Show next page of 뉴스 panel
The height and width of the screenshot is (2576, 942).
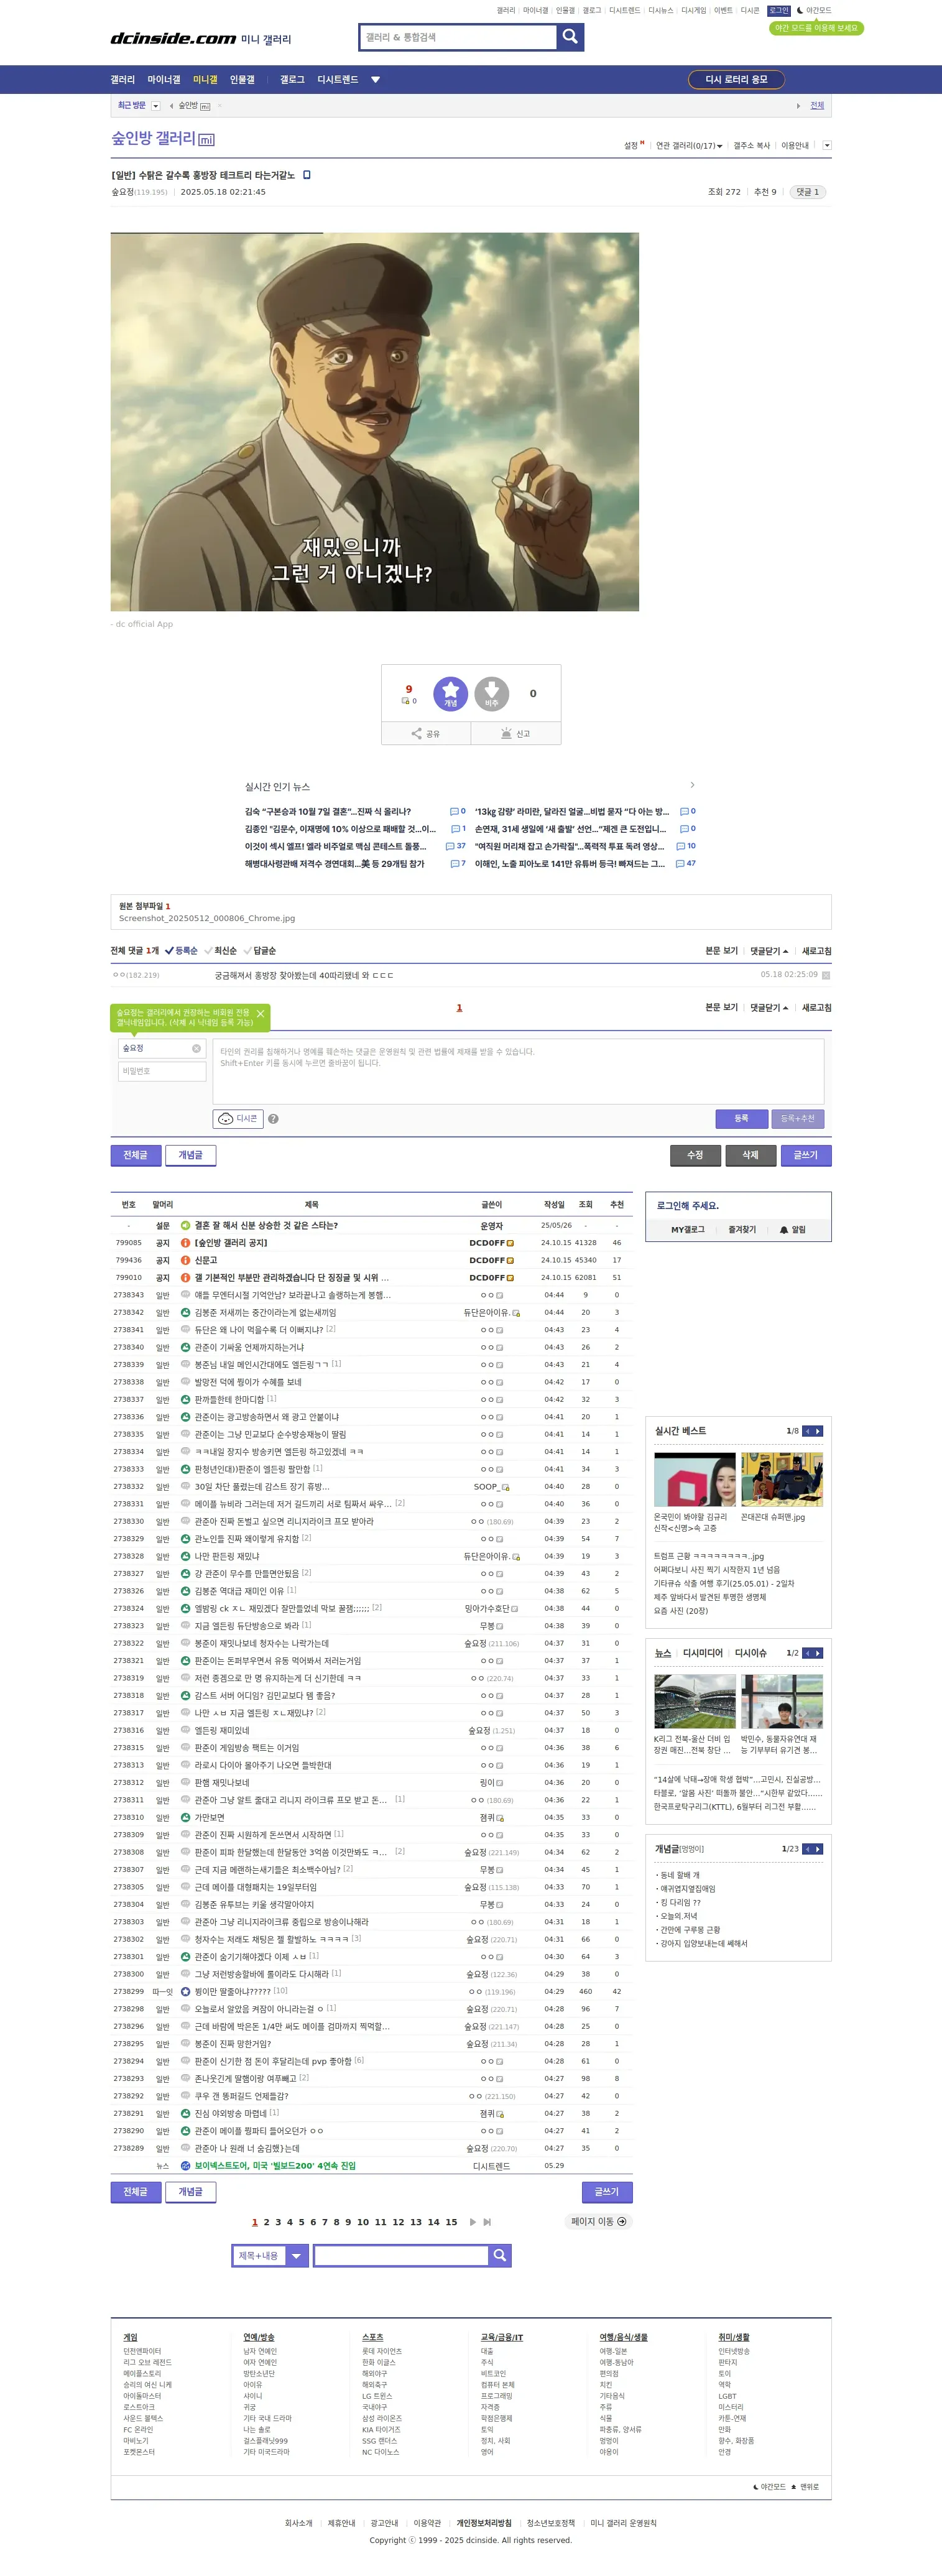click(818, 1653)
